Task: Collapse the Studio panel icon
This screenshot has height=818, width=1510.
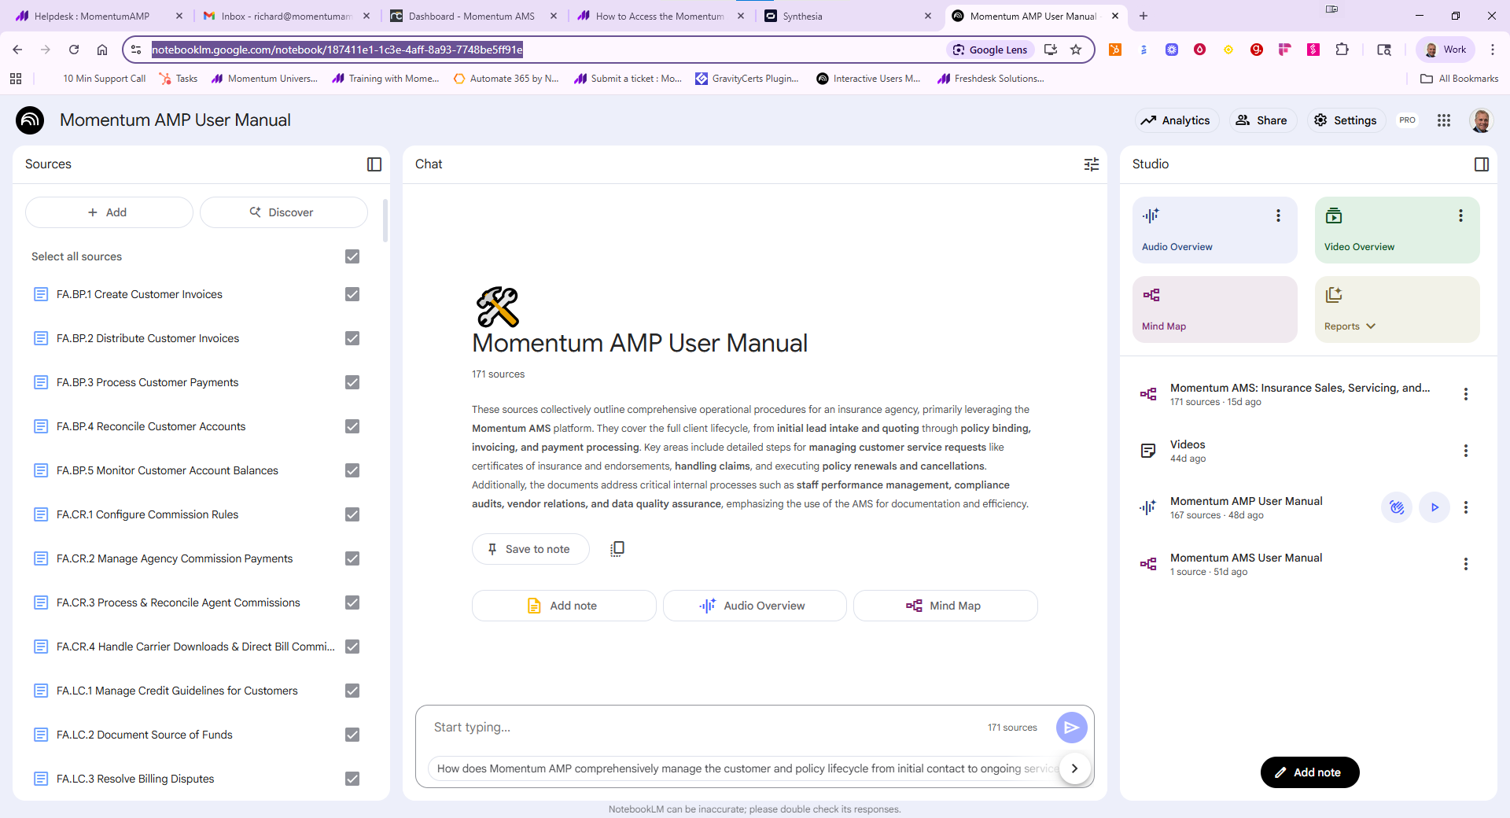Action: [x=1482, y=164]
